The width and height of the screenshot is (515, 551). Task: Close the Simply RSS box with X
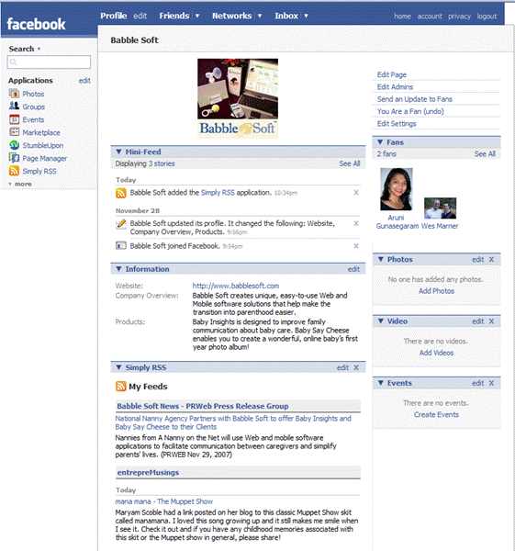tap(356, 367)
